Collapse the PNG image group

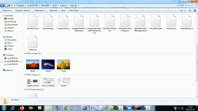tap(25, 75)
